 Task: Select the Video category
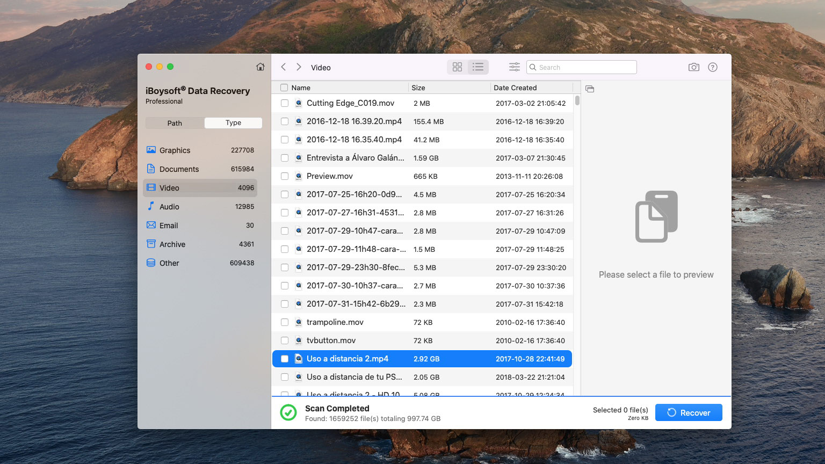[200, 188]
